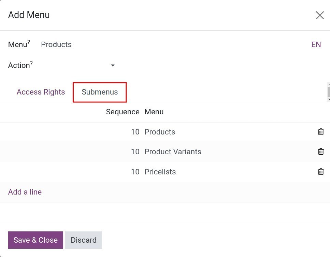Delete the Product Variants submenu row

pos(321,152)
